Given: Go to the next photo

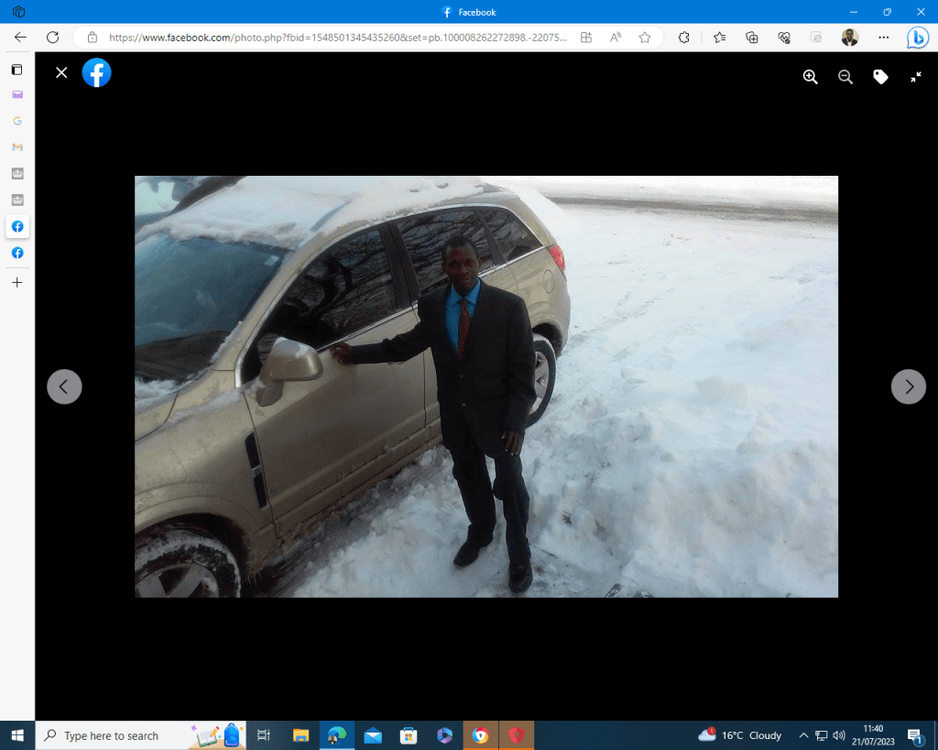Looking at the screenshot, I should click(908, 386).
